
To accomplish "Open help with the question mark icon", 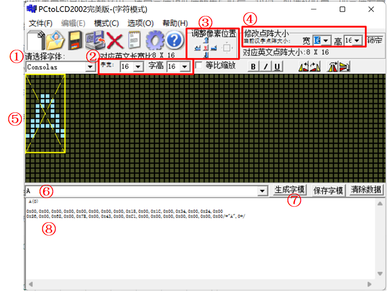I will pyautogui.click(x=174, y=40).
